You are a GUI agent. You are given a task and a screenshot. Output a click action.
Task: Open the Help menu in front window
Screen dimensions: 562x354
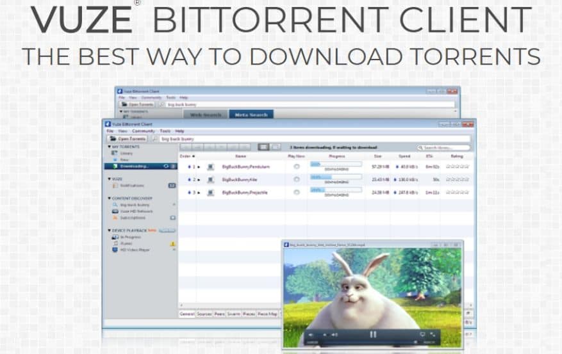(179, 131)
